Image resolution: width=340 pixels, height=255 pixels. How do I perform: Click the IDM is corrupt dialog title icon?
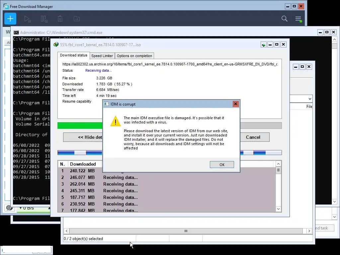click(x=106, y=104)
